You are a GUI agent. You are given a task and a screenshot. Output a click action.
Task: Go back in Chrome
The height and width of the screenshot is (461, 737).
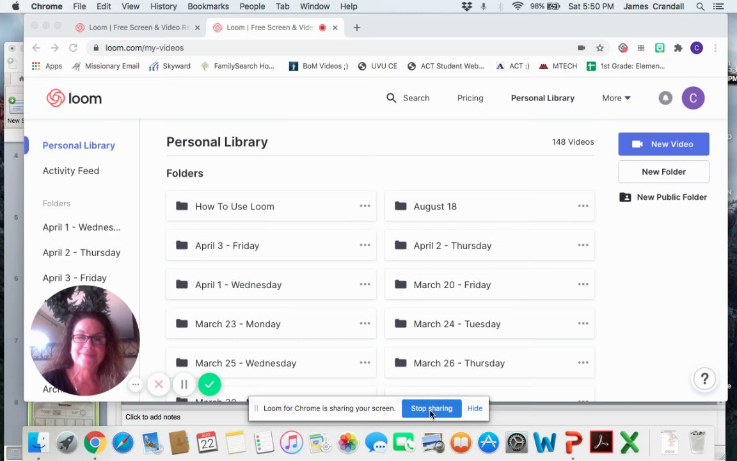tap(36, 47)
